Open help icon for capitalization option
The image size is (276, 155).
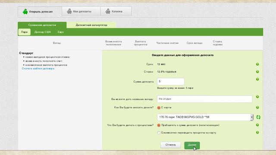click(257, 125)
